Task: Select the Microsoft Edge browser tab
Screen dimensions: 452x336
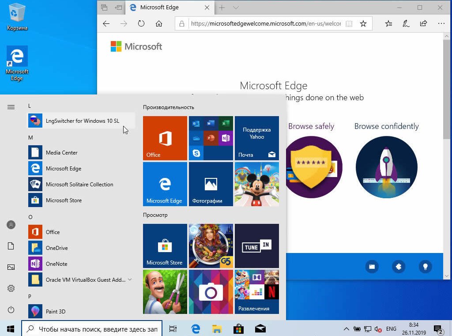Action: (x=170, y=8)
